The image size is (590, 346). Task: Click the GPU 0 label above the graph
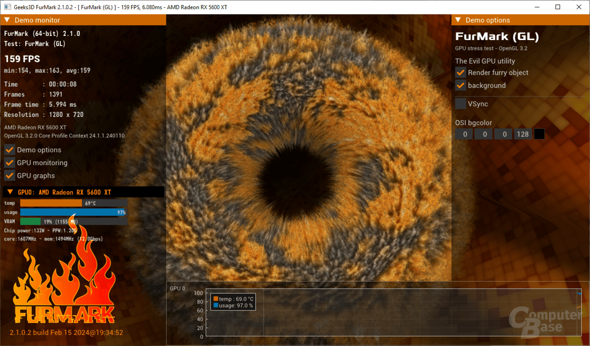point(177,288)
